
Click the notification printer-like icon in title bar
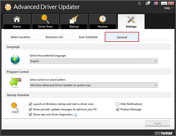pos(148,3)
